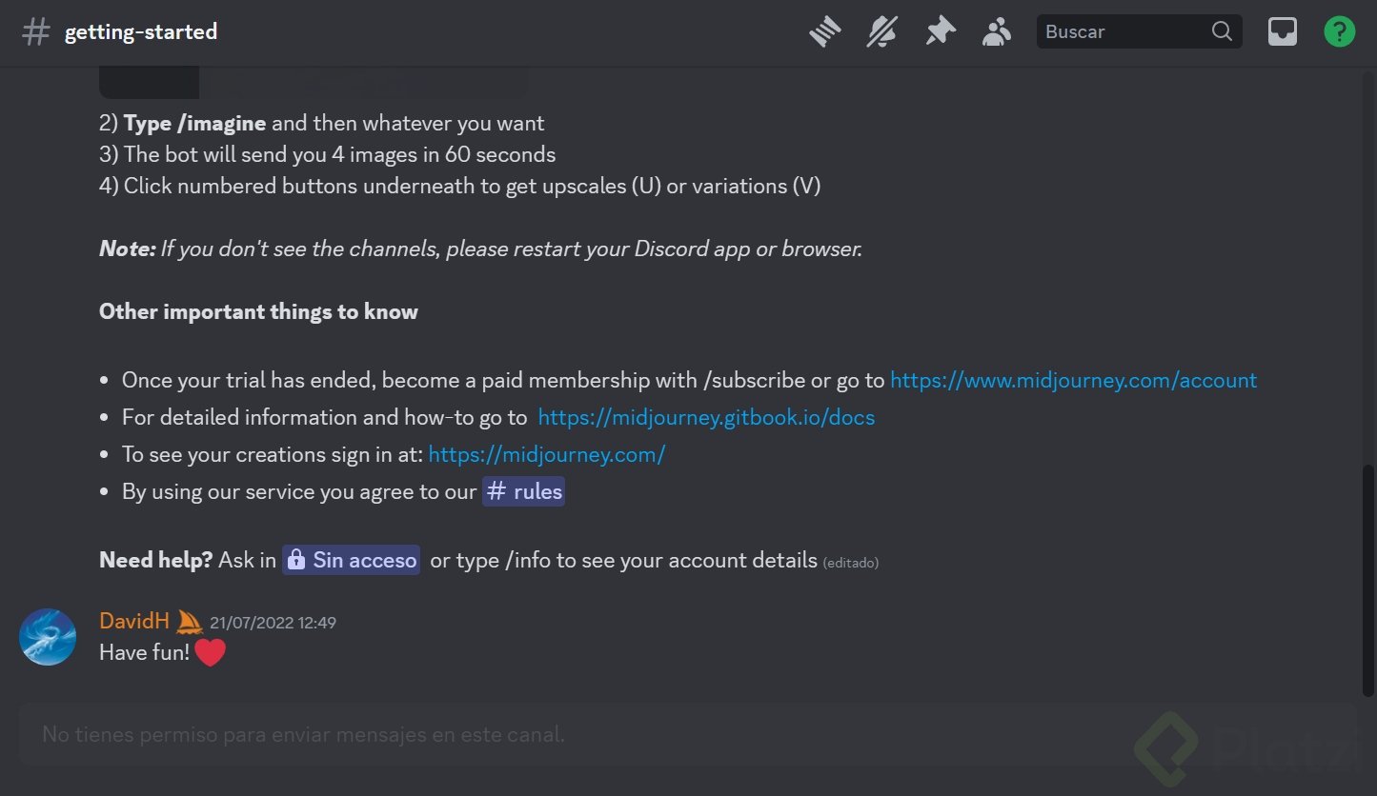Open the inbox icon
Image resolution: width=1377 pixels, height=796 pixels.
[1282, 31]
